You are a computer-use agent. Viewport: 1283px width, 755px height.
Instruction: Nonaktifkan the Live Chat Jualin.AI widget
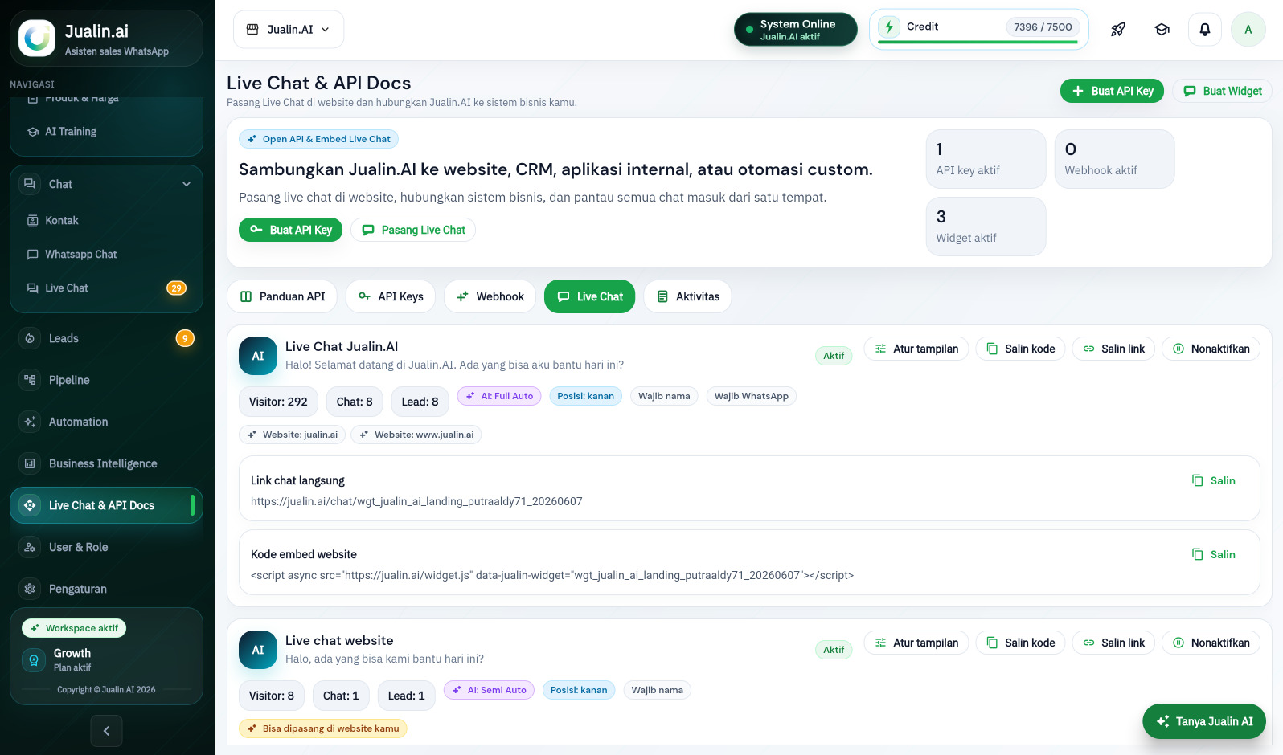click(x=1211, y=349)
